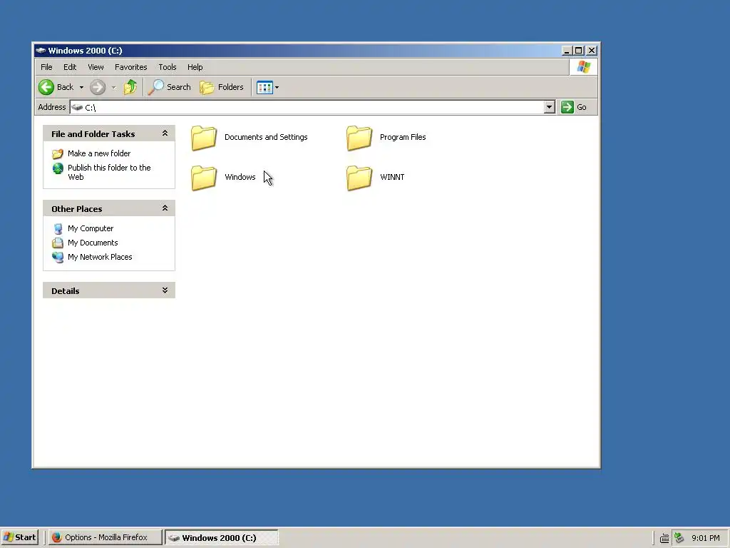
Task: Maximize the Windows 2000 (C:) window
Action: coord(578,51)
